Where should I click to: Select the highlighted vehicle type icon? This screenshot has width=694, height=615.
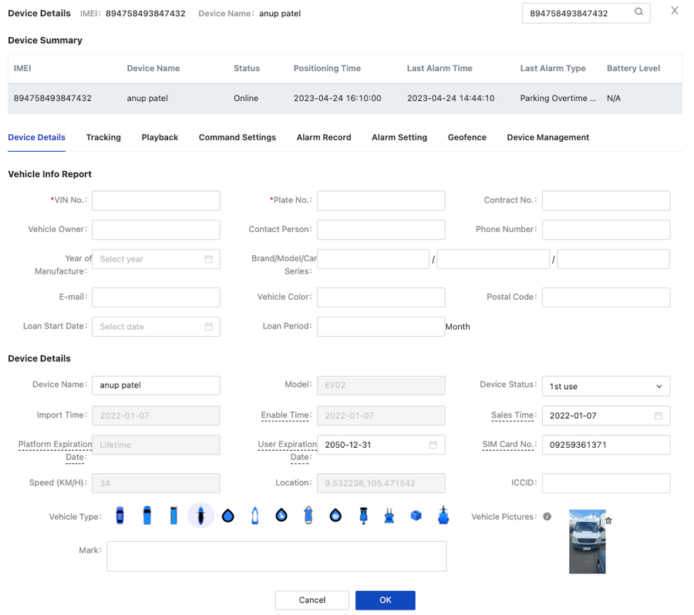coord(200,516)
